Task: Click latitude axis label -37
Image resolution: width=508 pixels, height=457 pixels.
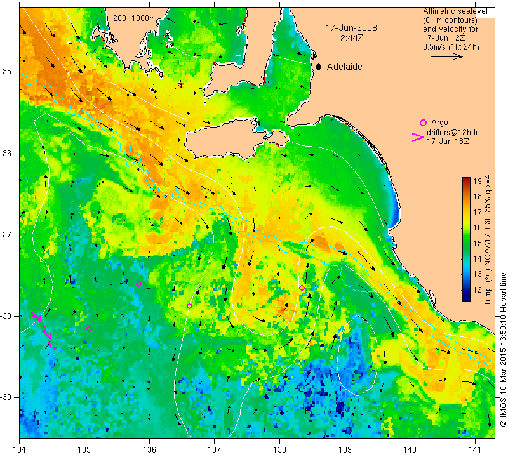Action: pos(6,234)
